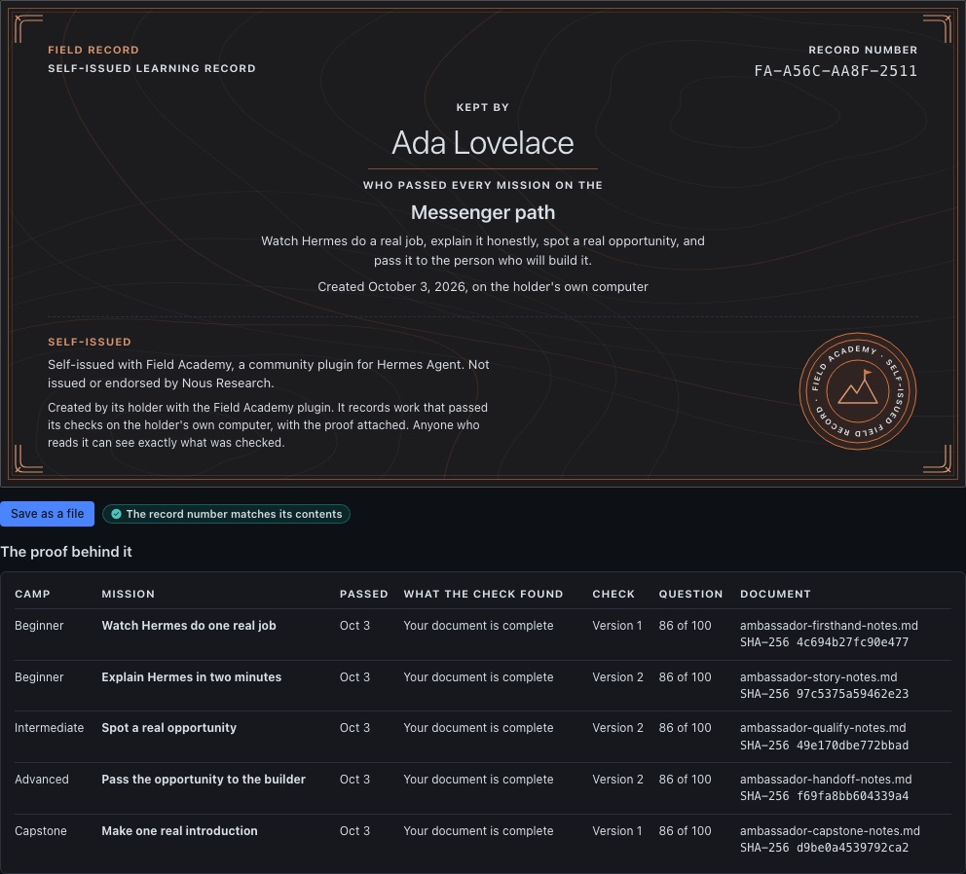Click the CAMP column header

click(33, 594)
